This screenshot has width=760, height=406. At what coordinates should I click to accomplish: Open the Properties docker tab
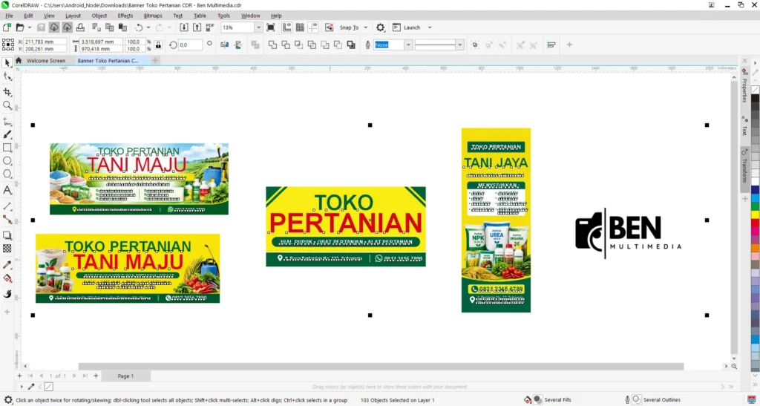point(745,86)
